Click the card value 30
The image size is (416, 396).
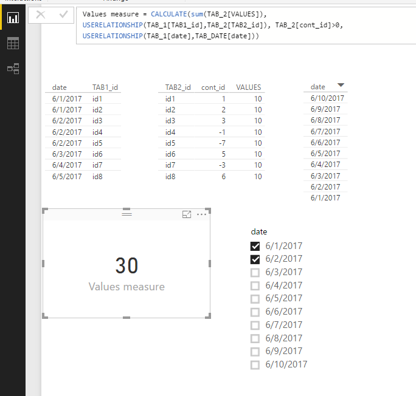(x=127, y=265)
